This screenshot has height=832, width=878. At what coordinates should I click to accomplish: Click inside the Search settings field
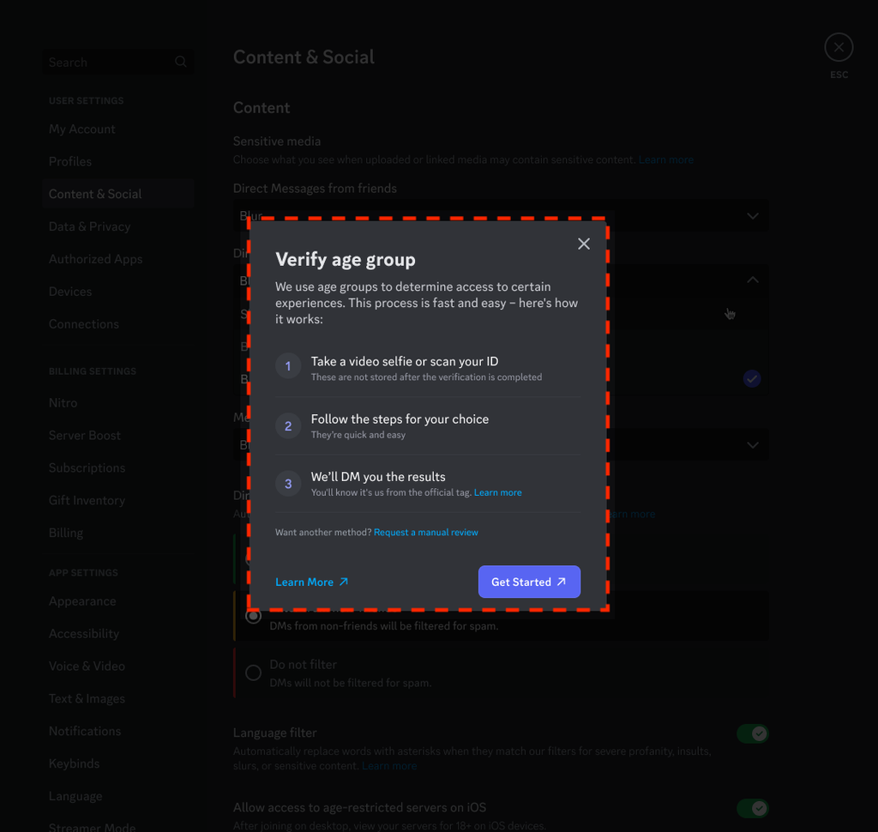(x=103, y=62)
